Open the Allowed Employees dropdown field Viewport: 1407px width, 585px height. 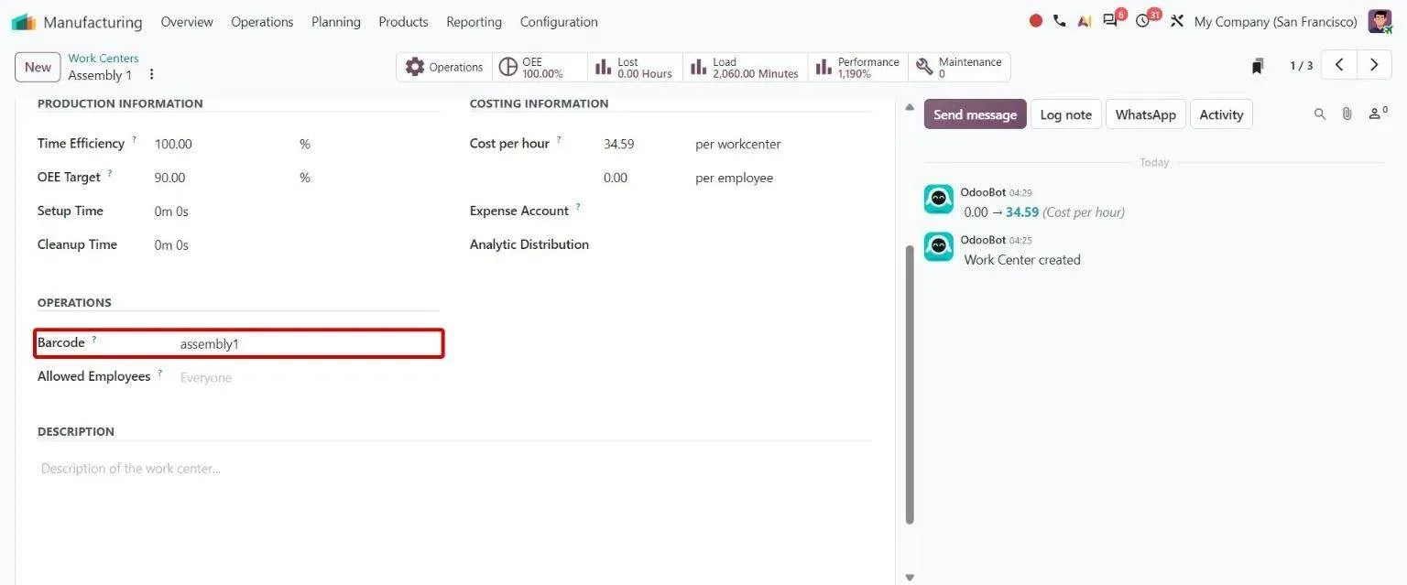(309, 377)
